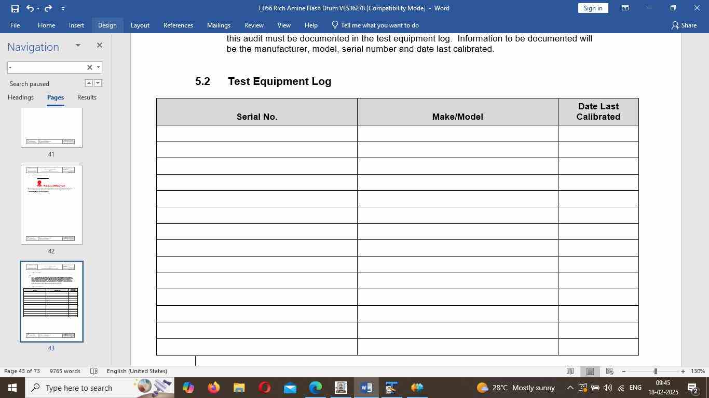Screen dimensions: 709x398
Task: Open Microsoft Edge from the taskbar
Action: tap(315, 388)
